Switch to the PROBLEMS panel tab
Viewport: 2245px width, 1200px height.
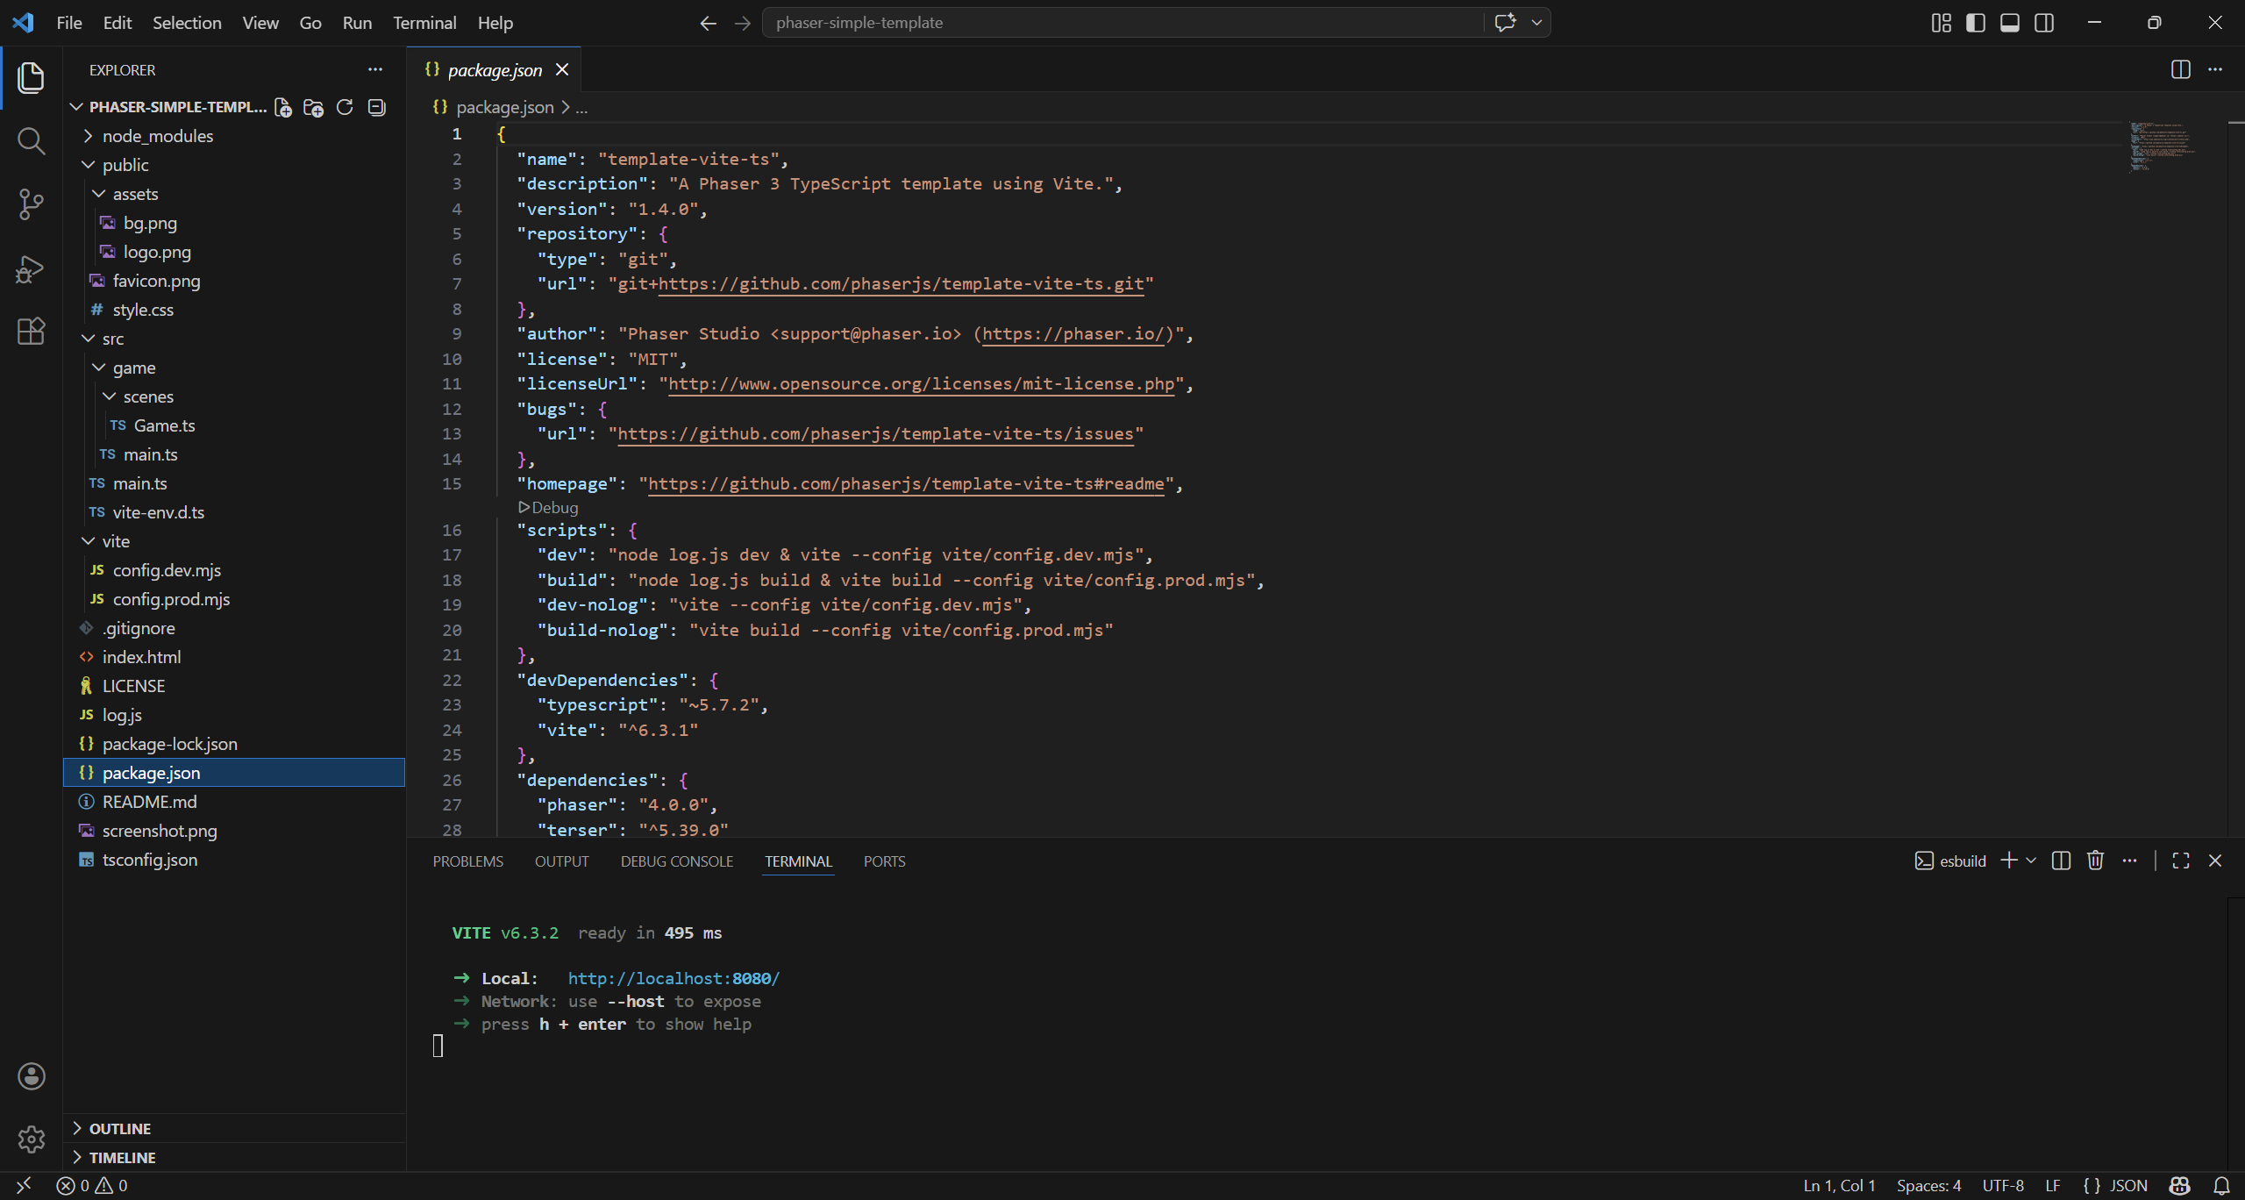coord(467,861)
